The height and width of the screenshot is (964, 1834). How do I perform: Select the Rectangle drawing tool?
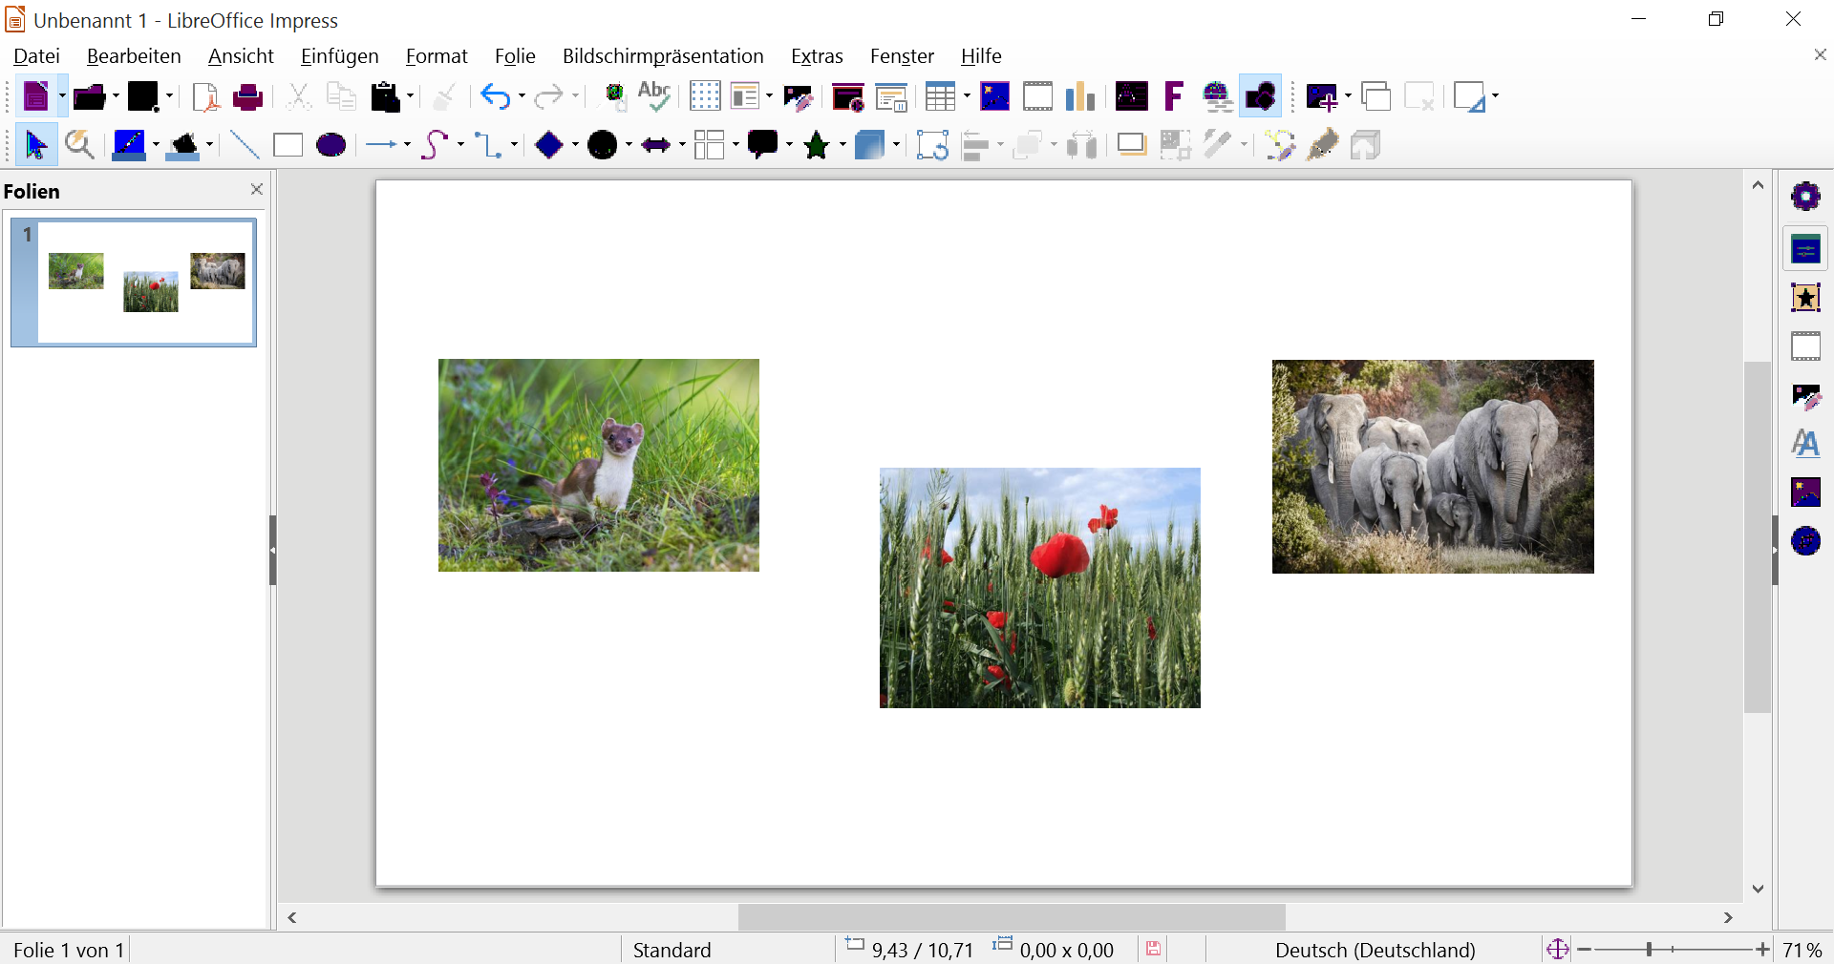[x=288, y=145]
